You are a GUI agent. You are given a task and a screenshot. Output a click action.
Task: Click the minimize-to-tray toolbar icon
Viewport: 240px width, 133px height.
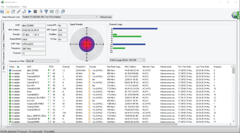[x=13, y=11]
